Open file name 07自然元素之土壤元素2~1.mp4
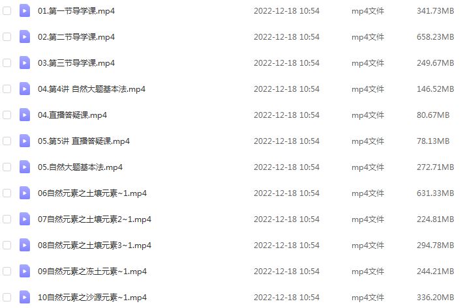The height and width of the screenshot is (308, 463). [x=95, y=219]
